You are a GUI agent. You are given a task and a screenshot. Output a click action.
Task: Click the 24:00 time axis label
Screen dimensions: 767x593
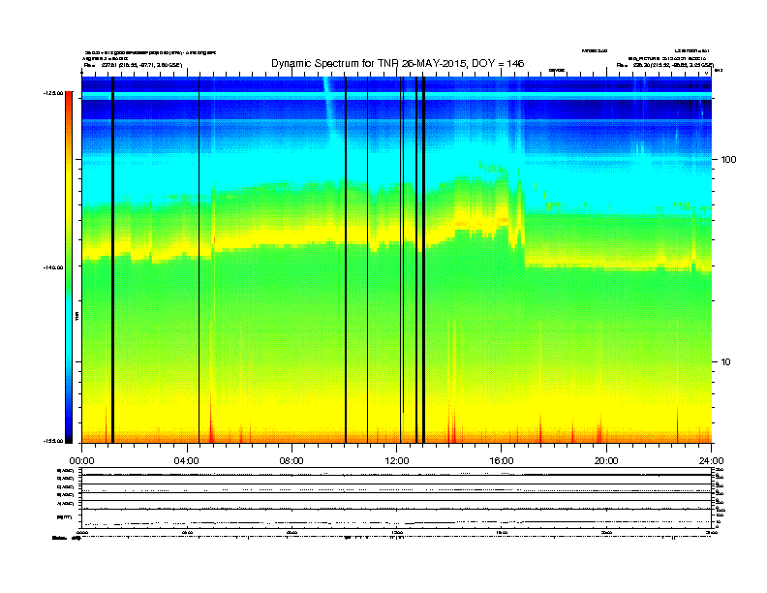point(711,461)
